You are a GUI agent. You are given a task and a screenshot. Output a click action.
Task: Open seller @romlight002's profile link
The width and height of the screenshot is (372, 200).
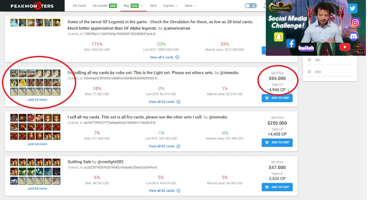[110, 162]
